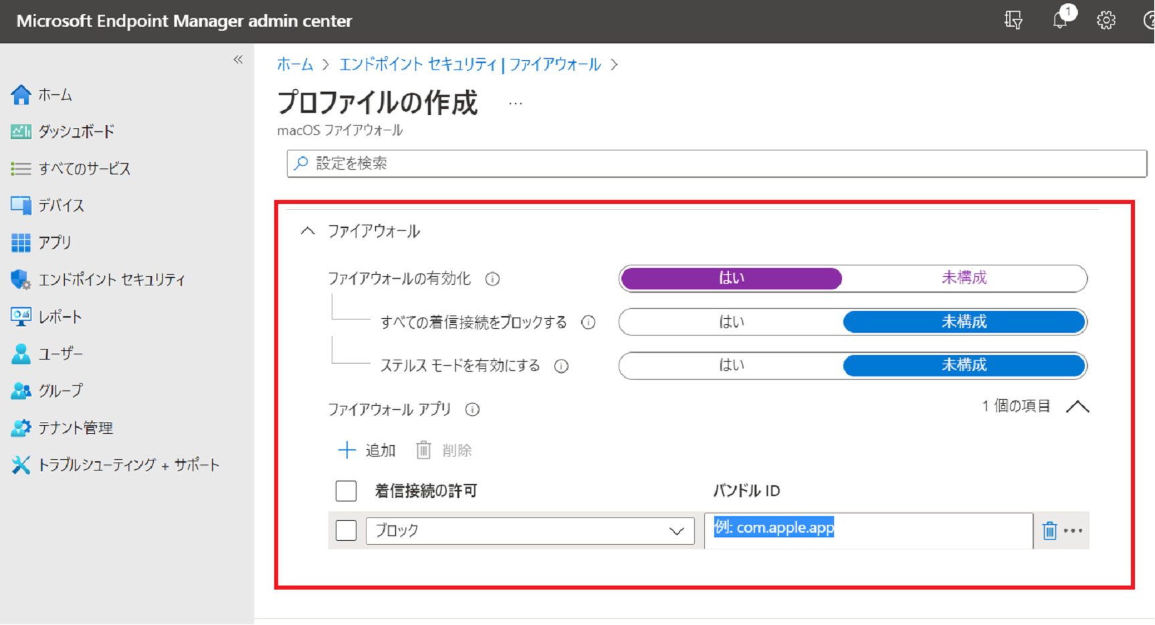
Task: Click the バンドル ID column header
Action: coord(746,491)
